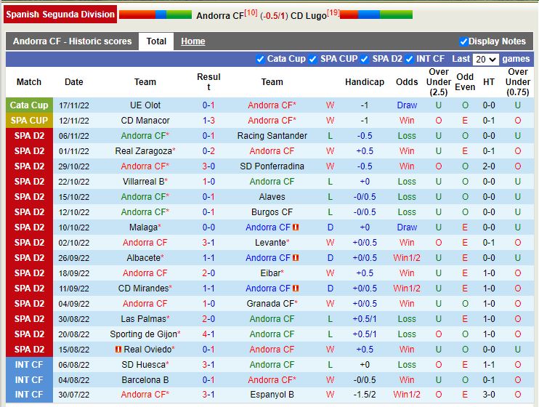539x407 pixels.
Task: Click Sporting de Gijon team name
Action: [x=143, y=334]
